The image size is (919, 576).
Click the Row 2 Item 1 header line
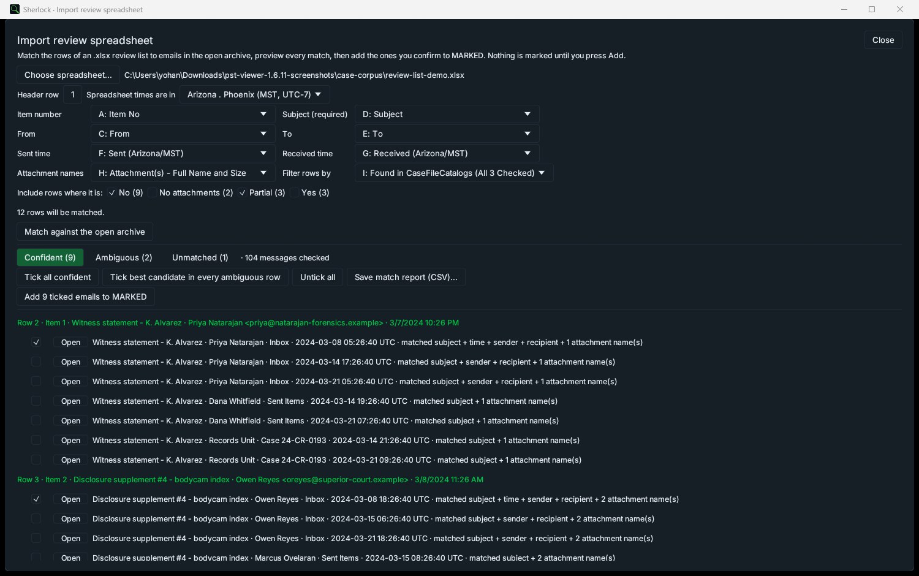pos(238,323)
